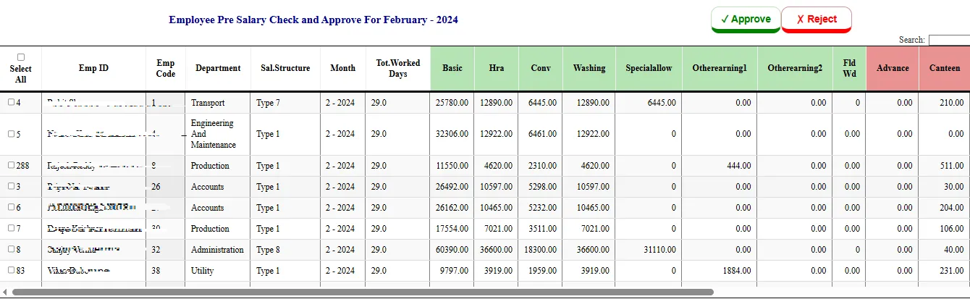
Task: Click the Basic value 60390.00
Action: tap(452, 250)
